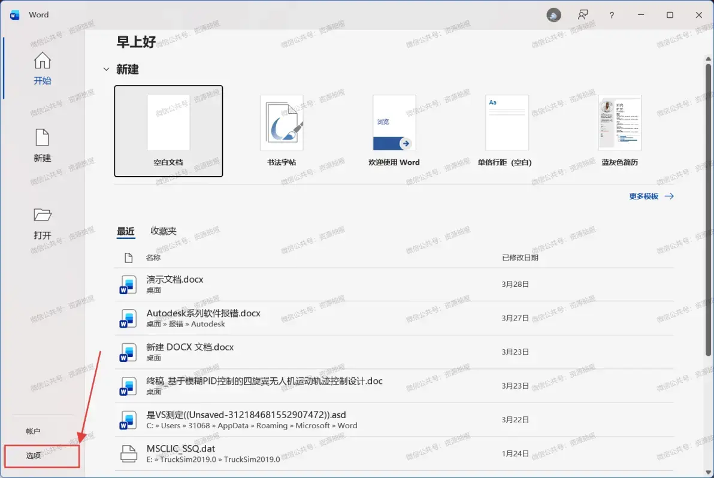Sort by 名称 column header
714x478 pixels.
pos(153,258)
